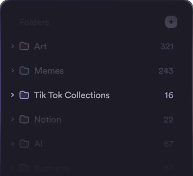Click the AI folder icon
193x176 pixels.
tap(24, 144)
